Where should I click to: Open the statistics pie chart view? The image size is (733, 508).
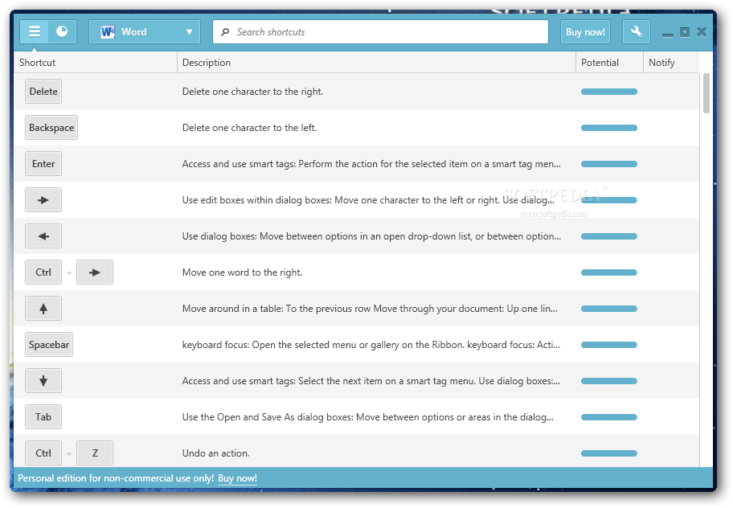tap(62, 32)
